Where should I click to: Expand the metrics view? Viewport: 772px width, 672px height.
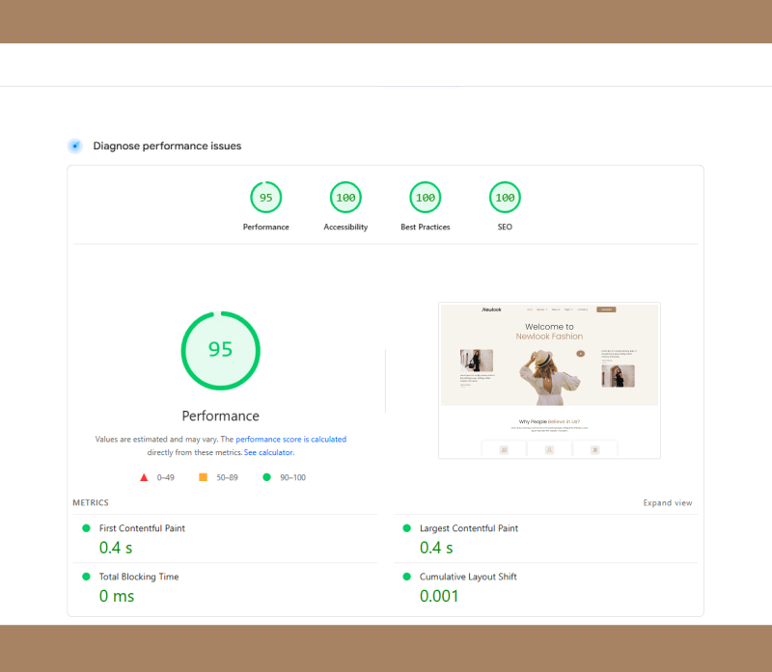point(667,503)
